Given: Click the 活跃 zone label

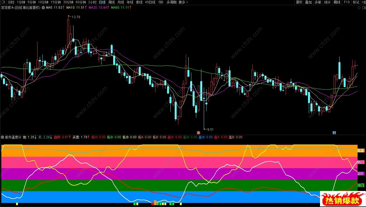Looking at the screenshot, I should [361, 174].
